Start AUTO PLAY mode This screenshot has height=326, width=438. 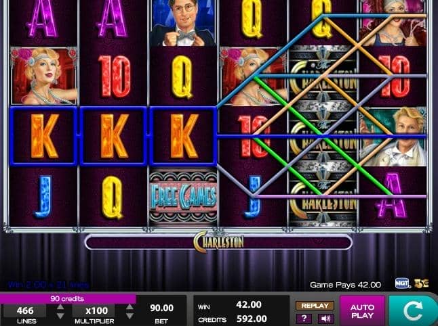pyautogui.click(x=362, y=311)
